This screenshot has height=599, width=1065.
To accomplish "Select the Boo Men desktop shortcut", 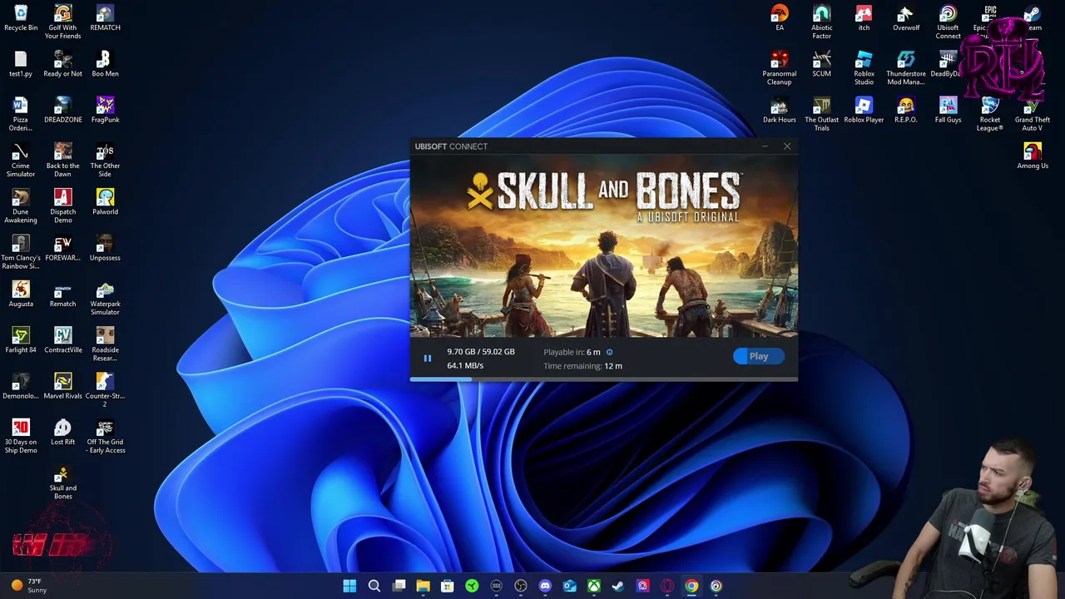I will [x=105, y=64].
